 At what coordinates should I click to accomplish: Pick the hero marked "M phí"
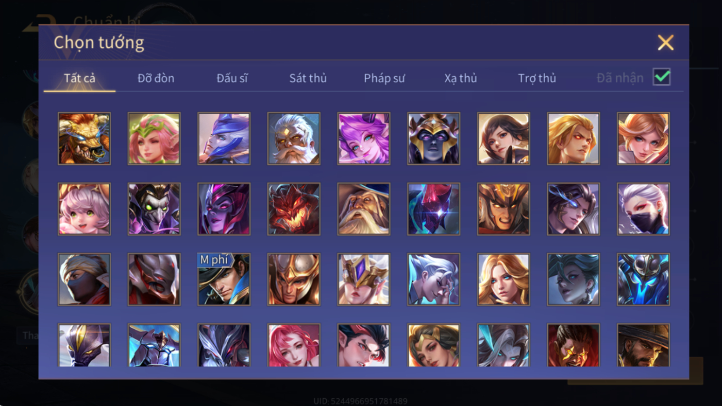coord(224,279)
